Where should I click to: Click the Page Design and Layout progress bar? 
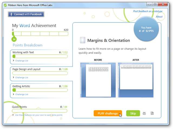pyautogui.click(x=40, y=73)
